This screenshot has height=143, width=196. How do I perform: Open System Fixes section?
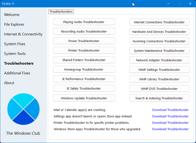pos(15,44)
